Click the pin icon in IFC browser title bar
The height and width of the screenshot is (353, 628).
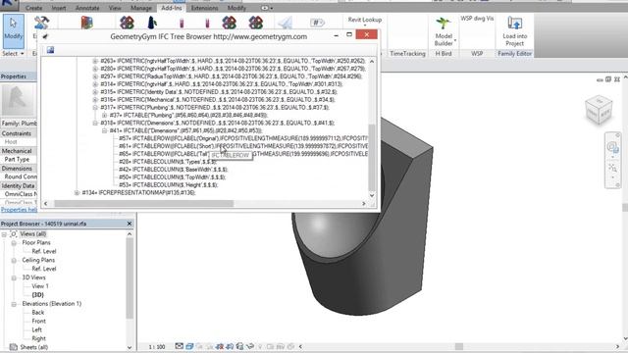point(45,36)
